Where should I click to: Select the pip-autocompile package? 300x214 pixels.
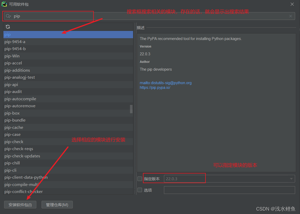tap(68, 99)
